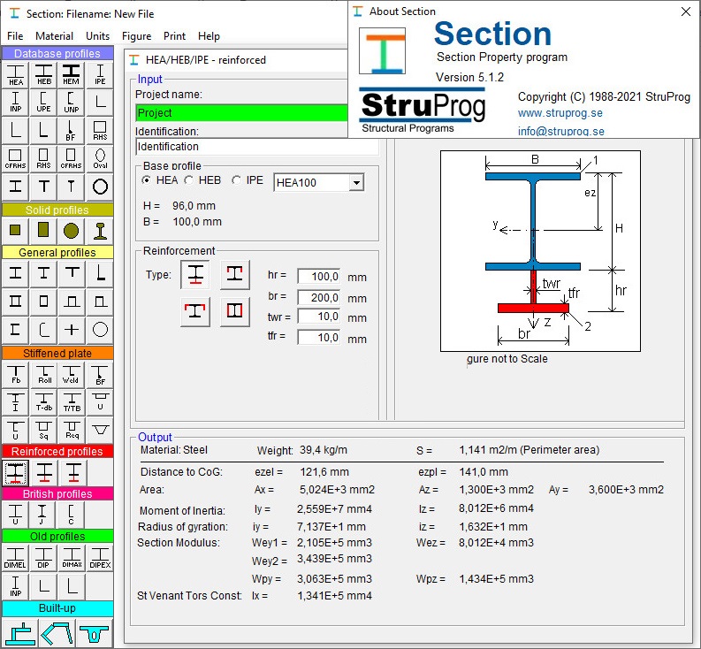Image resolution: width=701 pixels, height=649 pixels.
Task: Open the Weld stiffened plate profile
Action: pyautogui.click(x=72, y=374)
